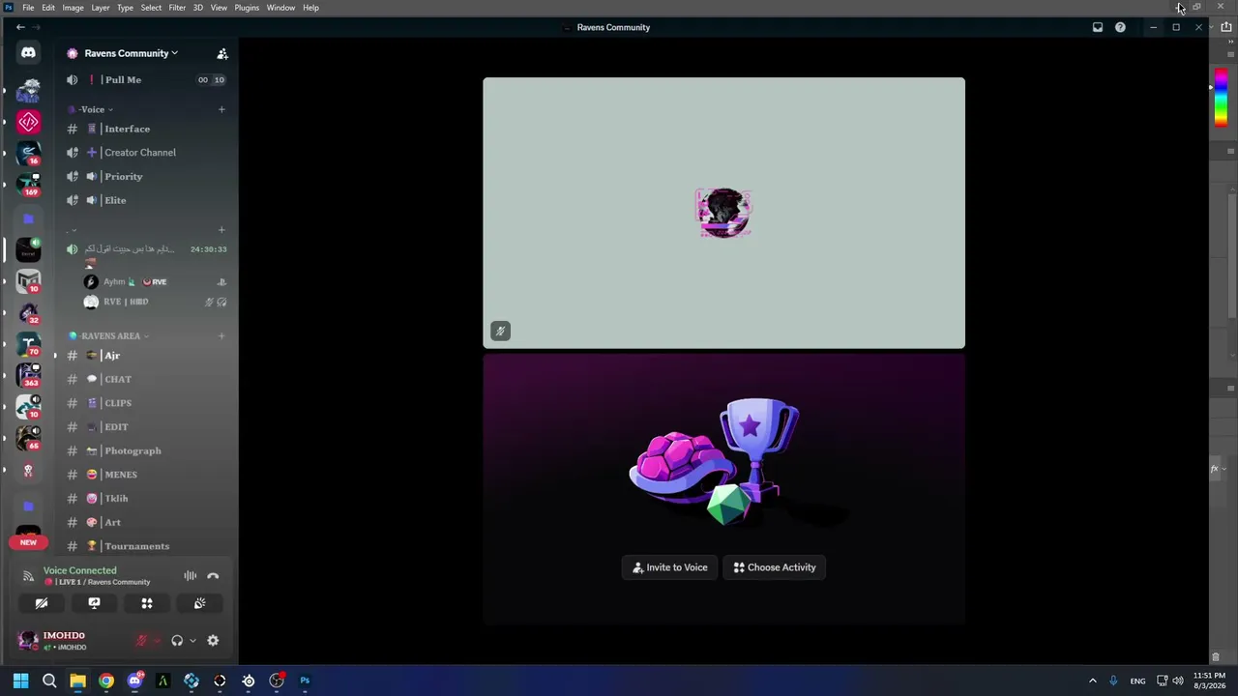Click Choose Activity button
The width and height of the screenshot is (1238, 696).
(774, 567)
